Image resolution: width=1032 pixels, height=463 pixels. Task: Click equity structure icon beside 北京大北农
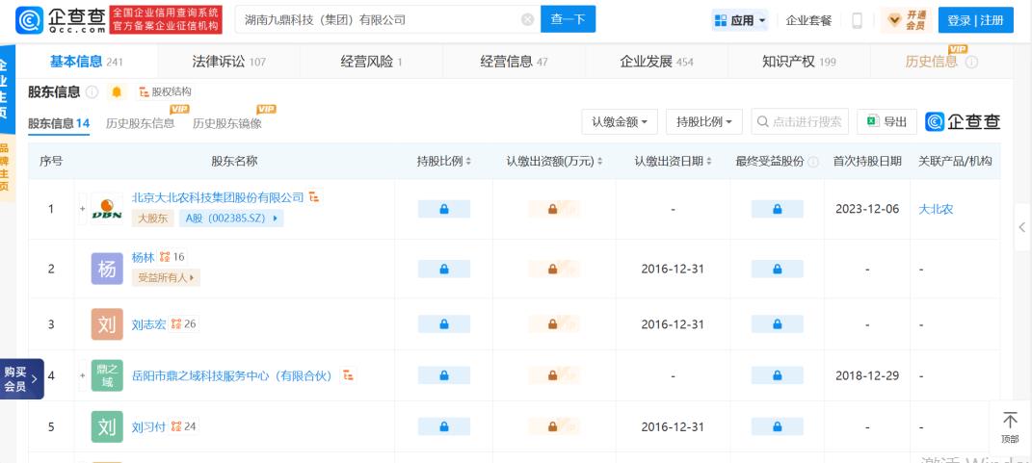[314, 196]
